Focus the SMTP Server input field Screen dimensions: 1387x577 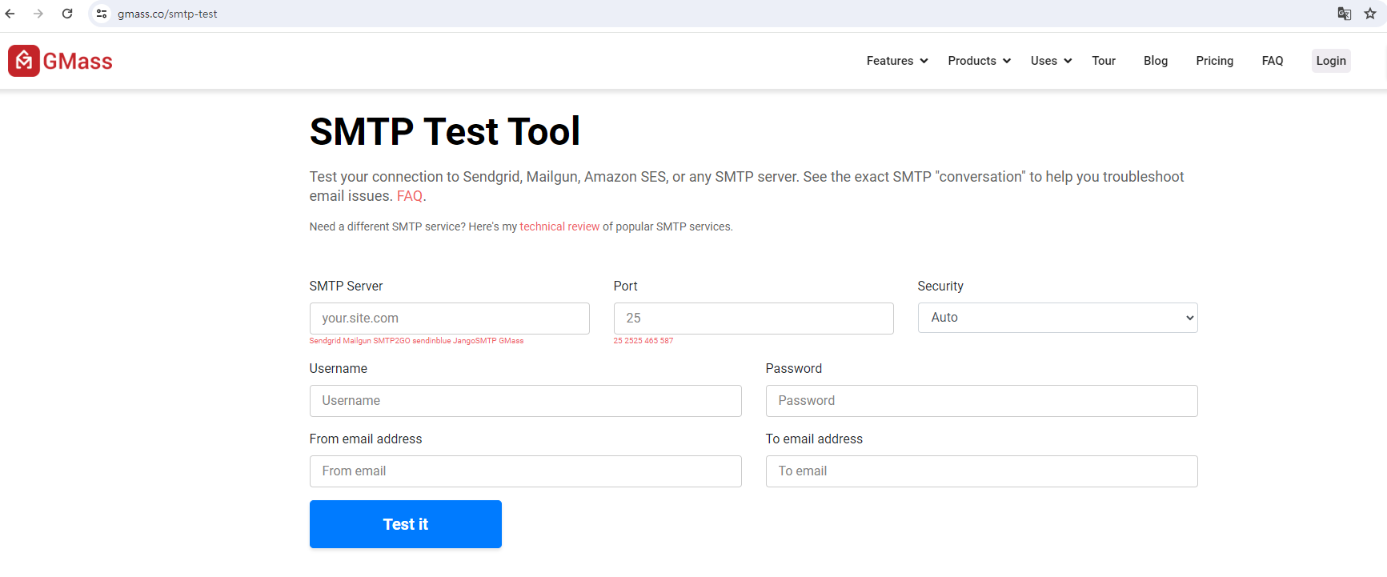coord(450,319)
